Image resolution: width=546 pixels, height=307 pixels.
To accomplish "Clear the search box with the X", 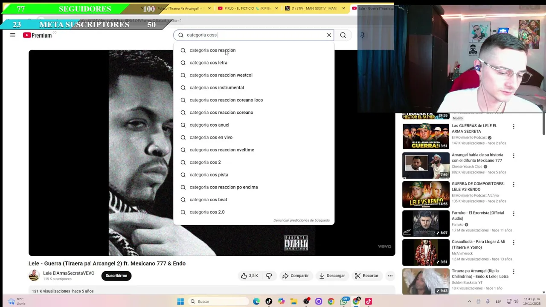I will click(329, 35).
